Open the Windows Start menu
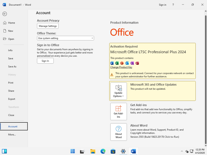207x155 pixels. tap(73, 151)
